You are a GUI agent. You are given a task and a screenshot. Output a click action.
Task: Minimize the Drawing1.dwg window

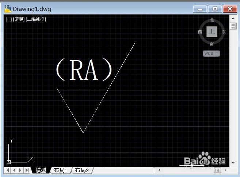point(200,9)
